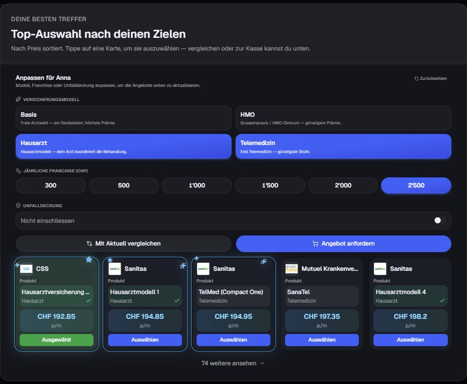Image resolution: width=467 pixels, height=384 pixels.
Task: Click the TelMed (Compact One) product field
Action: [x=233, y=296]
